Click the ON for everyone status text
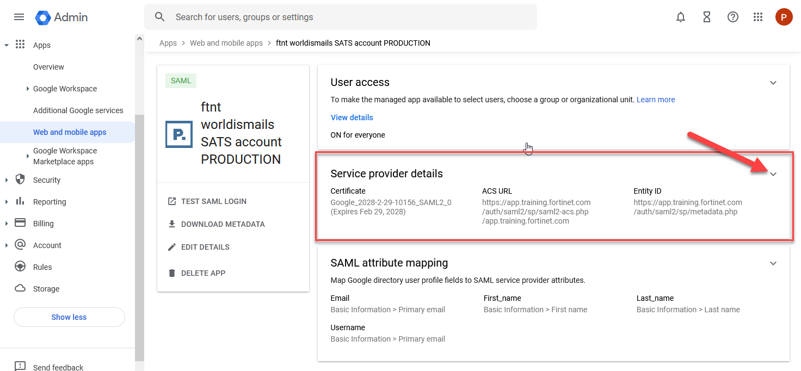Screen dimensions: 801x371 pos(358,135)
